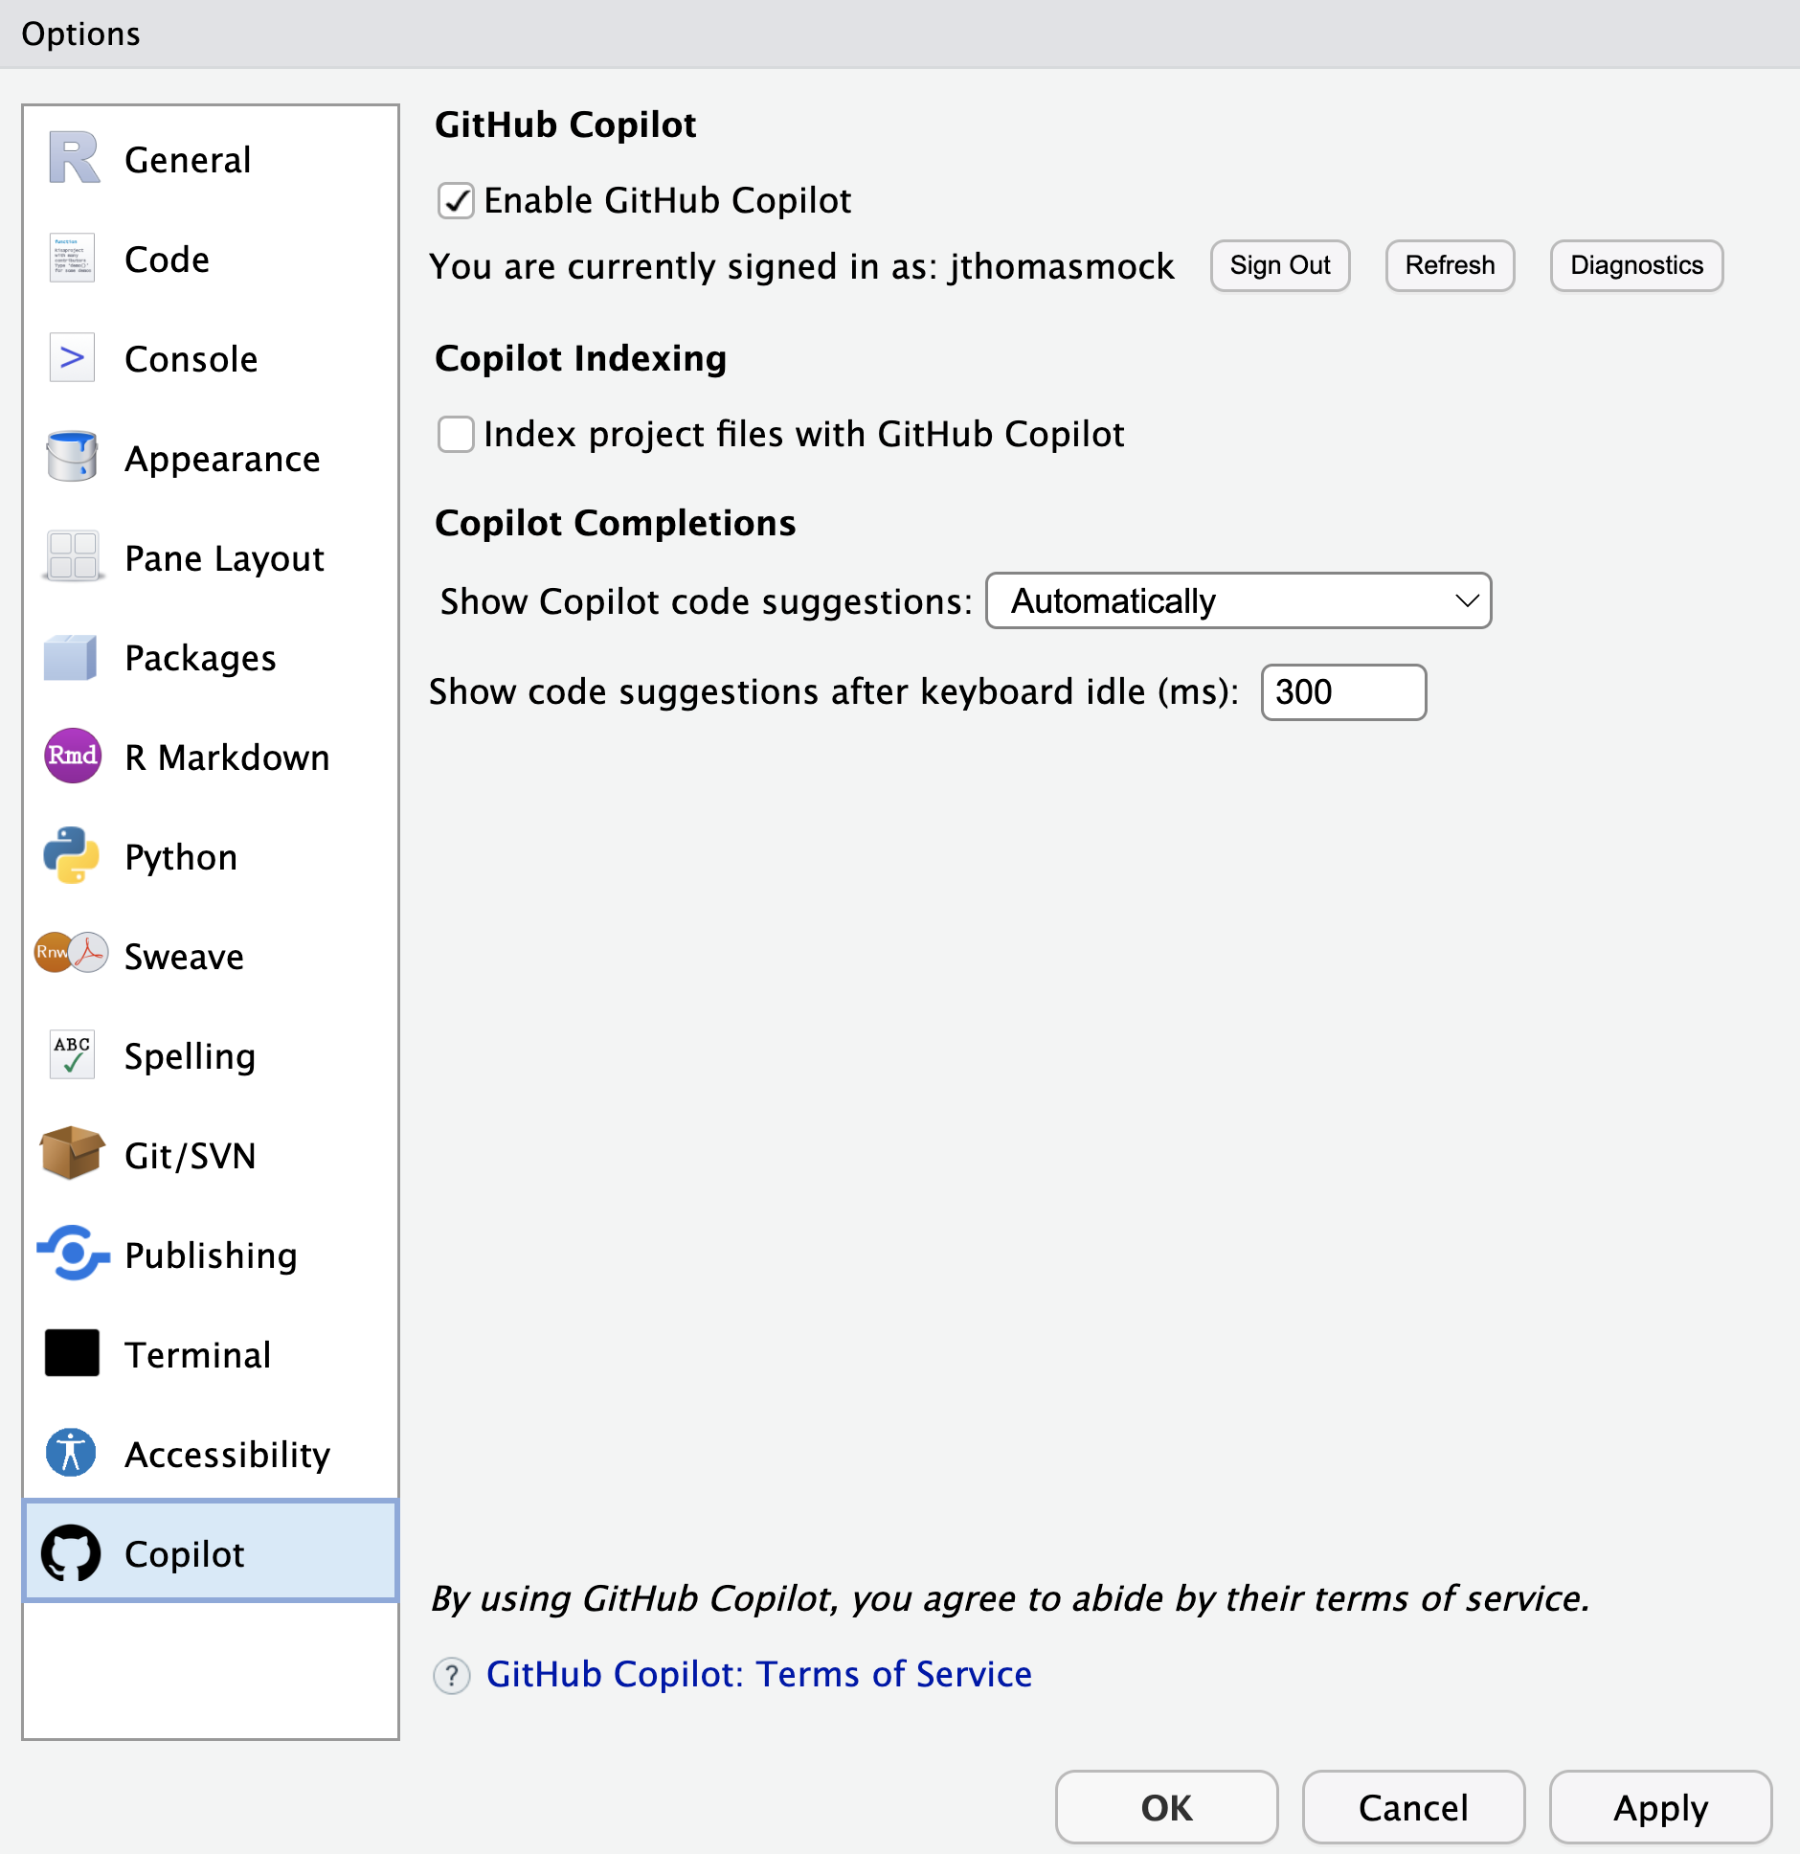Click the Python logo icon

(x=72, y=855)
